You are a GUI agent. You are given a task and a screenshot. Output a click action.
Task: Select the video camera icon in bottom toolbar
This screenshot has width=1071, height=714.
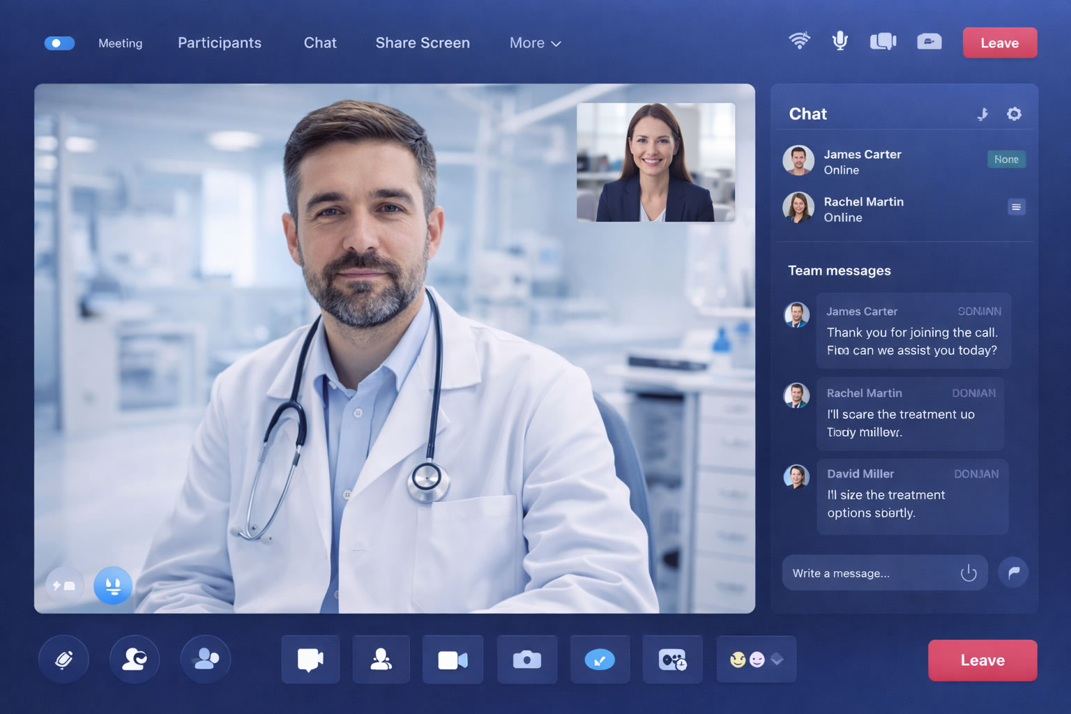[x=453, y=660]
